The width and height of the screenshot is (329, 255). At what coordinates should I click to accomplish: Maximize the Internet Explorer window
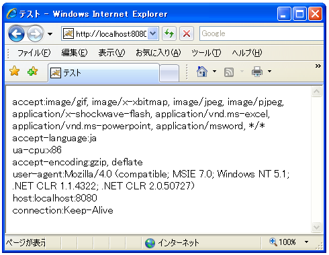pyautogui.click(x=299, y=14)
